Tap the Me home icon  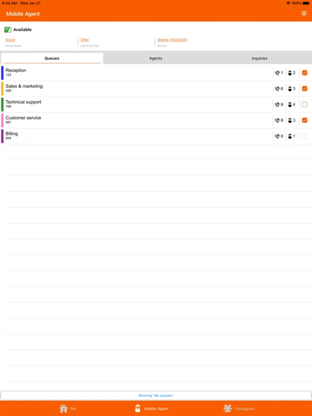click(x=63, y=408)
